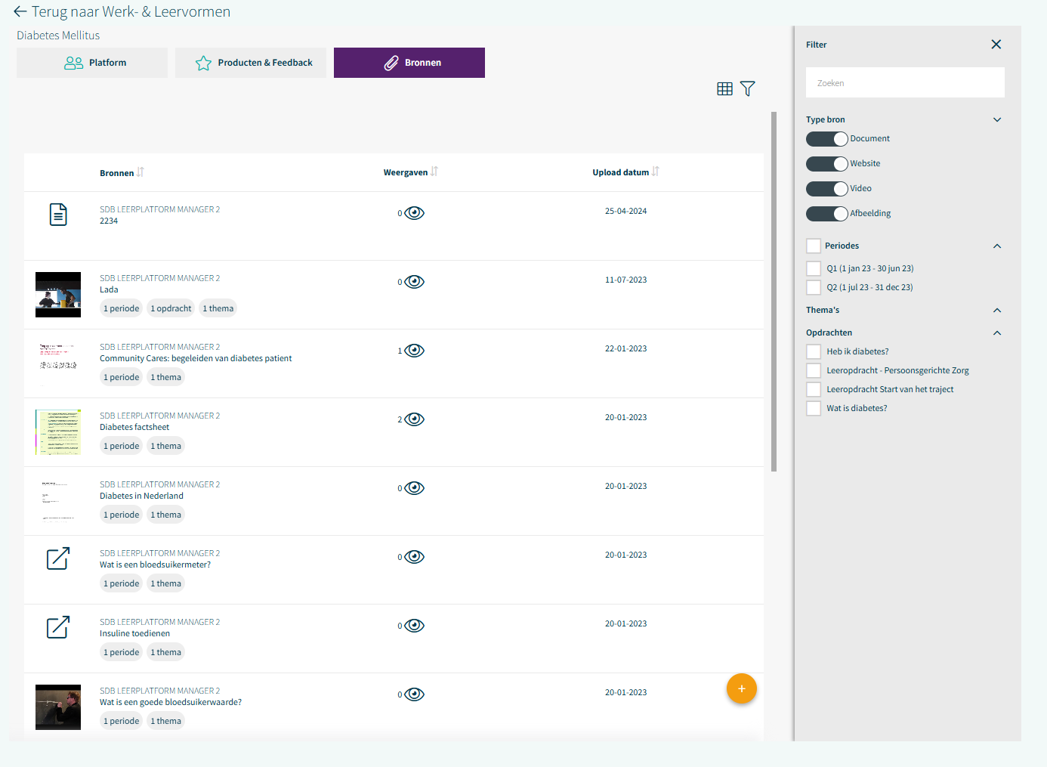
Task: Disable the Document type toggle
Action: pos(826,139)
